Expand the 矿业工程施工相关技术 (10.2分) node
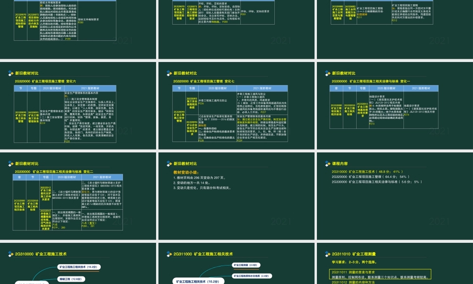 click(x=78, y=266)
